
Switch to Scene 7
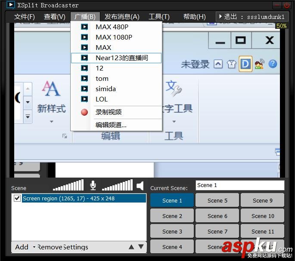pos(217,231)
